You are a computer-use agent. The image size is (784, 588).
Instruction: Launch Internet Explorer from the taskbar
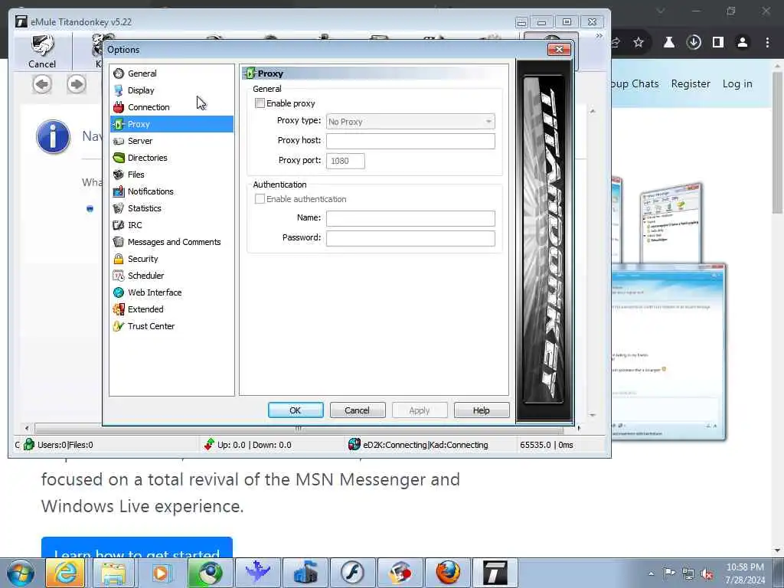tap(65, 573)
